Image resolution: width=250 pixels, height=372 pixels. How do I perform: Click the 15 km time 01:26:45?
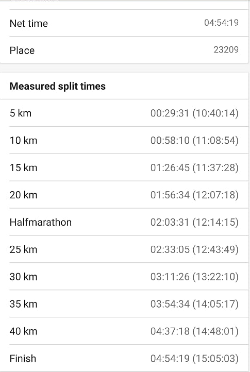pos(170,167)
